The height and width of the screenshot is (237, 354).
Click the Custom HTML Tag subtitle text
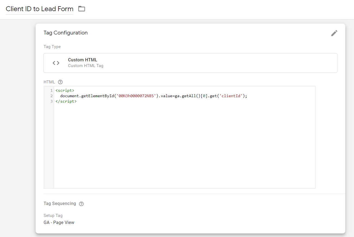(86, 66)
